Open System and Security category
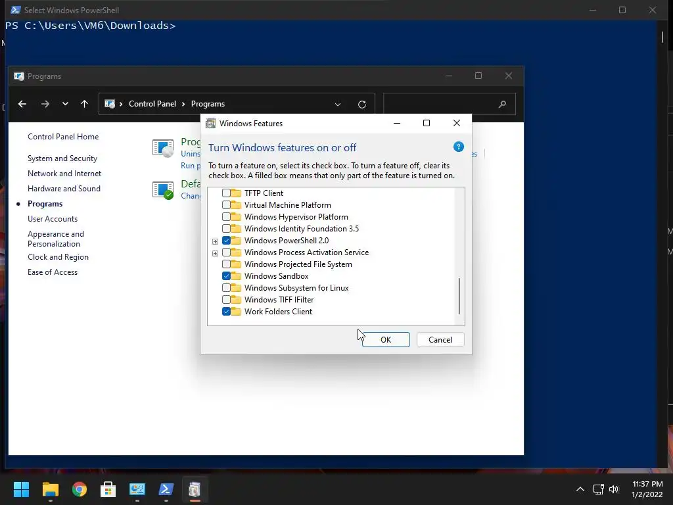The width and height of the screenshot is (673, 505). click(x=62, y=158)
